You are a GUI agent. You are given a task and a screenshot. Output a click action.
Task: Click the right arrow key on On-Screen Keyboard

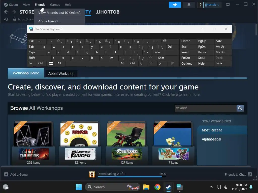(160, 63)
